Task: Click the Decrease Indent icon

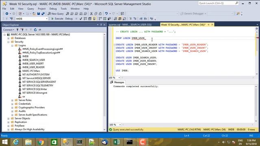Action: (141, 19)
